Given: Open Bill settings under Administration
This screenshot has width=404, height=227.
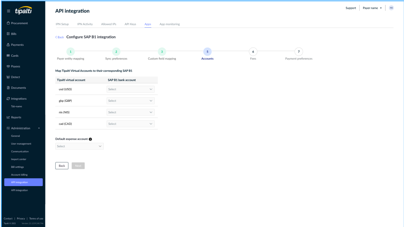Looking at the screenshot, I should click(x=17, y=167).
